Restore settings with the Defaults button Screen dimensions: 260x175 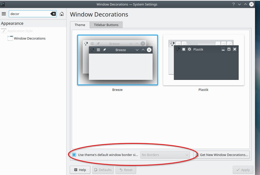(x=103, y=170)
